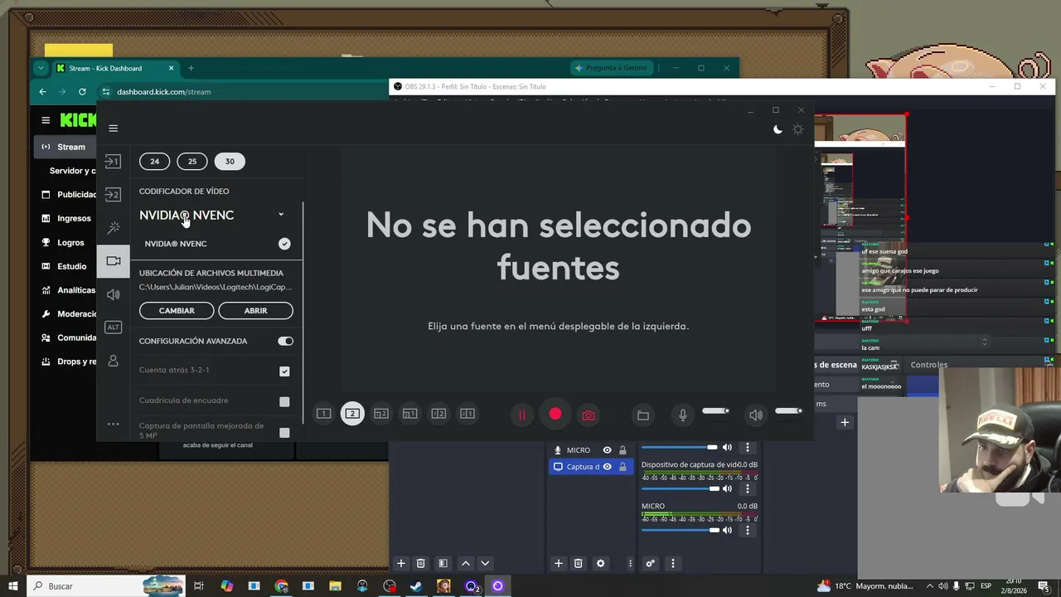Check Captura de pantalla mejorada checkbox

click(x=284, y=432)
